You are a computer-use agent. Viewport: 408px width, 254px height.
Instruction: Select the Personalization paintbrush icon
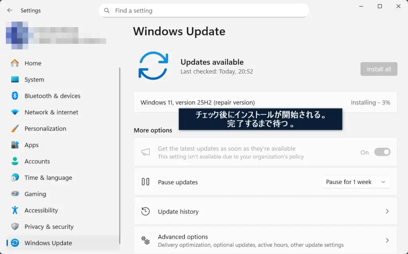point(15,129)
